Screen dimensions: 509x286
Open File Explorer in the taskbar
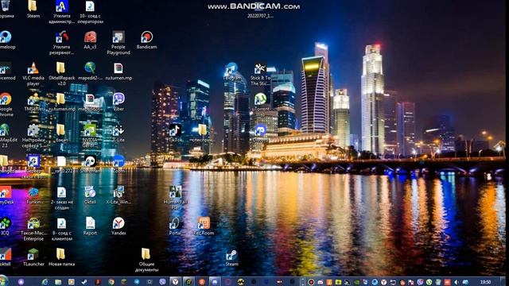coord(58,282)
